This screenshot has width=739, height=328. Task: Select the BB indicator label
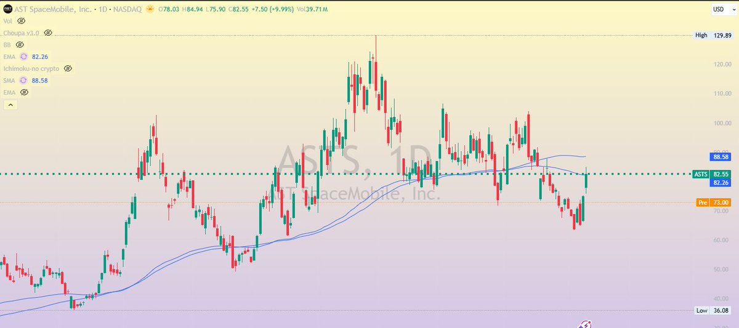point(7,45)
